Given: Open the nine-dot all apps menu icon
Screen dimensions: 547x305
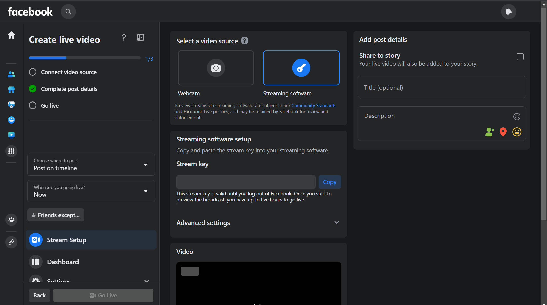Looking at the screenshot, I should 11,151.
